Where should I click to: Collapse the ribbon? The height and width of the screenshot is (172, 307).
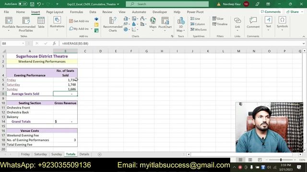[304, 36]
